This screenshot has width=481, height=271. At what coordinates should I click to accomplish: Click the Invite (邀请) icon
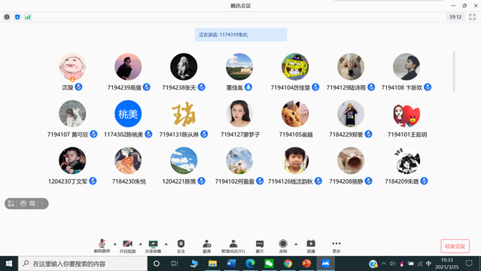click(207, 246)
